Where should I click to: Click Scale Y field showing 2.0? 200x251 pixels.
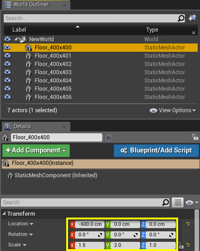(125, 245)
